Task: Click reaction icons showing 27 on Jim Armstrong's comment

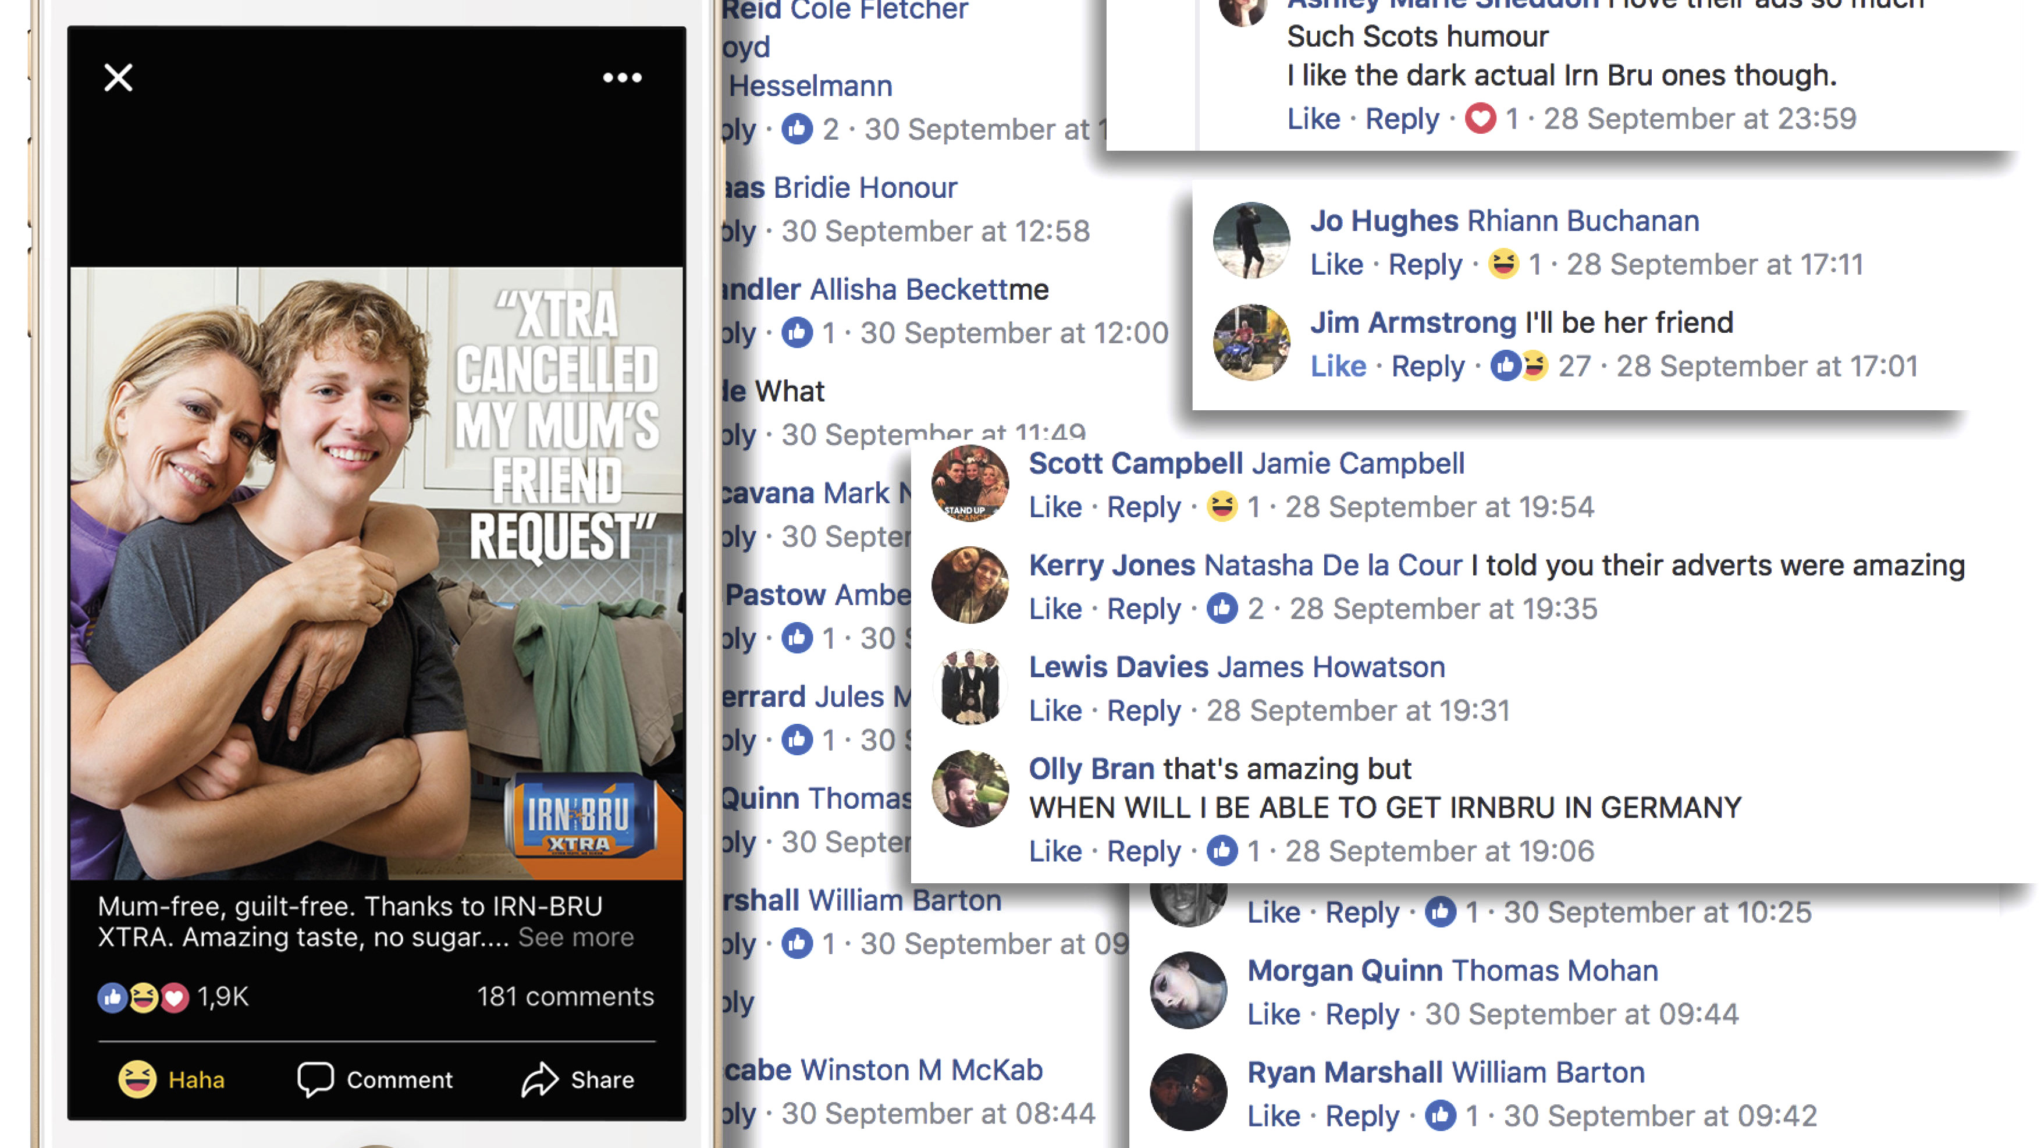Action: pyautogui.click(x=1519, y=366)
